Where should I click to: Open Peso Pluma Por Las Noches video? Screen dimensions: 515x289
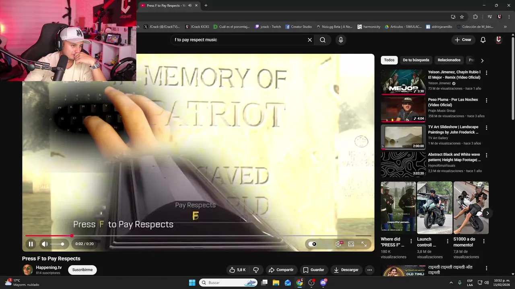tap(403, 110)
